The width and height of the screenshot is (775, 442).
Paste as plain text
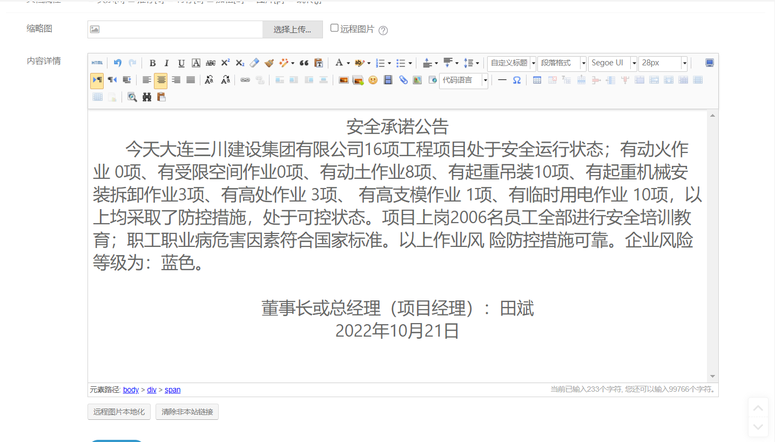pos(319,63)
